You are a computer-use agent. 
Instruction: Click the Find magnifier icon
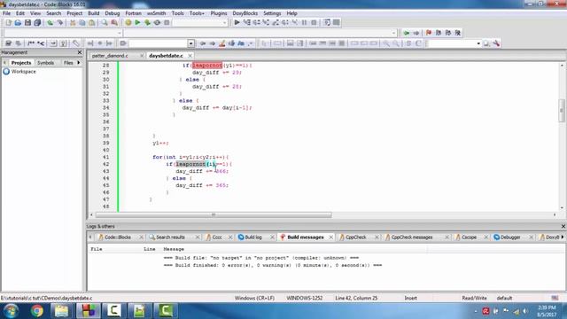(105, 22)
